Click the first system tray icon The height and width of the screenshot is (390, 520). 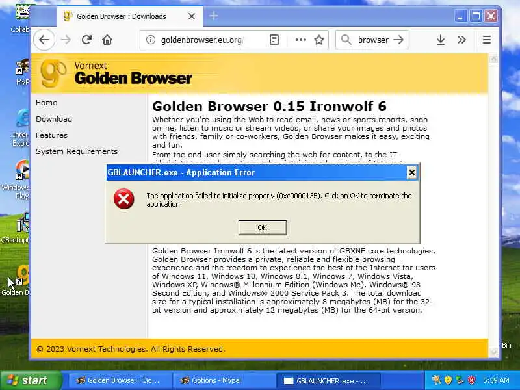coord(436,380)
